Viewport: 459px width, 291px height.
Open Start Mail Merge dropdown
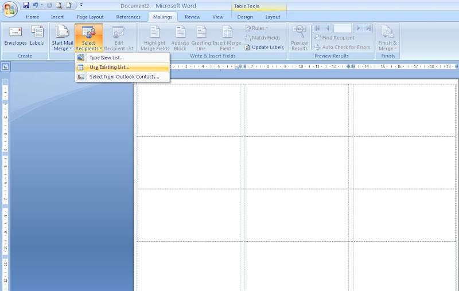63,38
